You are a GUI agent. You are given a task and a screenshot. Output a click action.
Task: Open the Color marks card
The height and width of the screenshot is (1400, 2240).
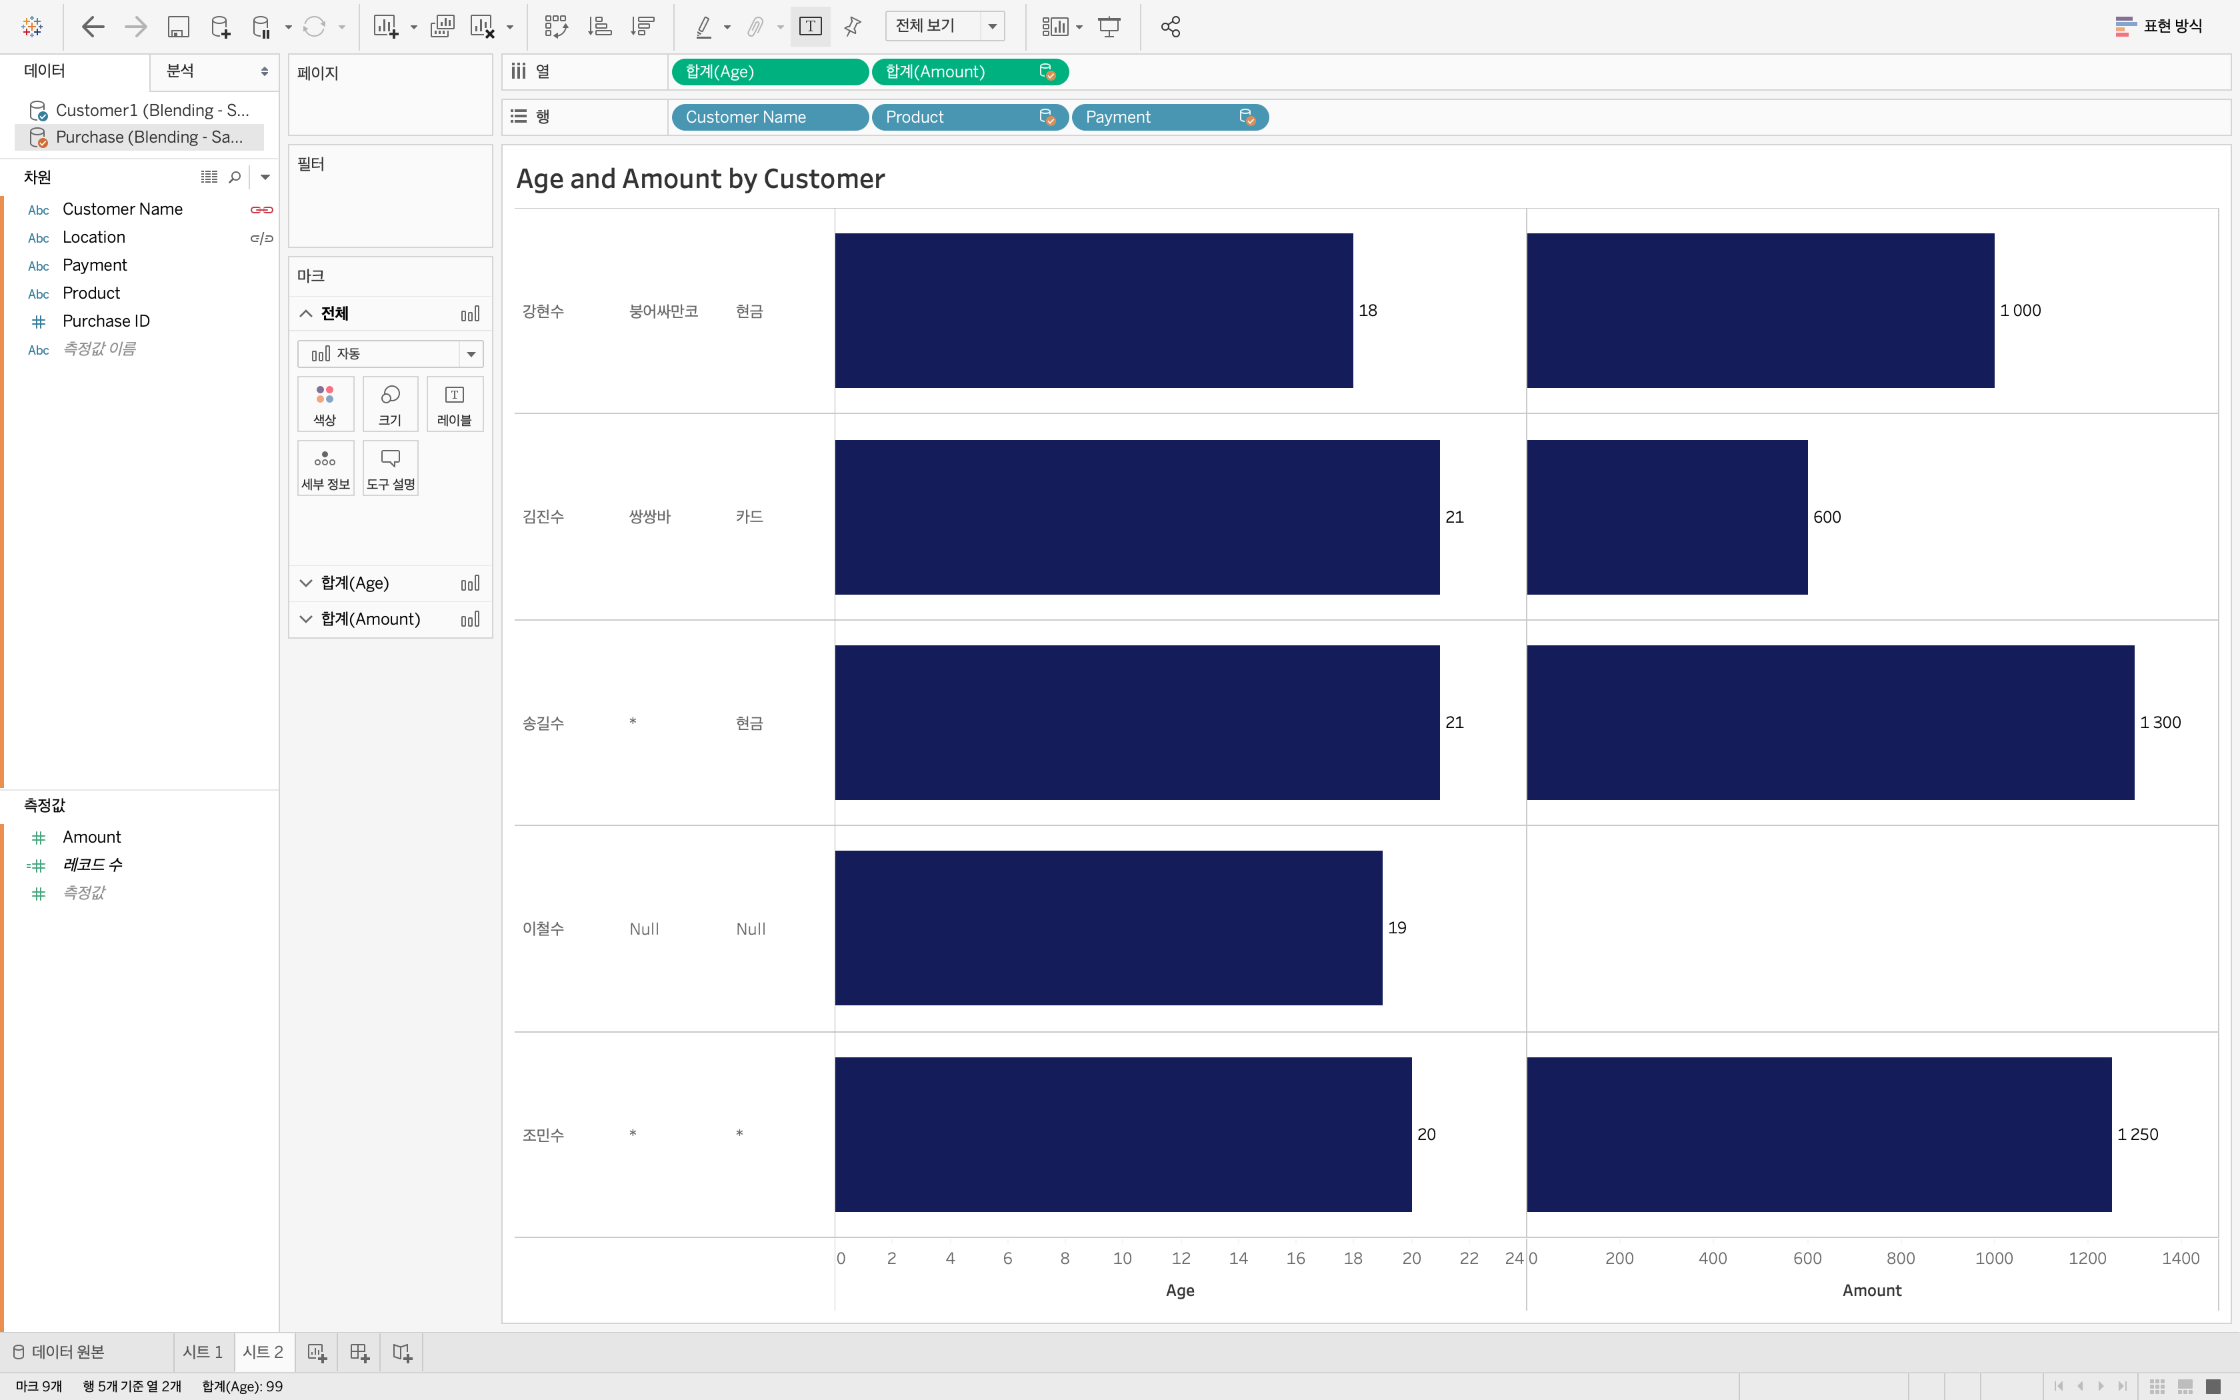click(325, 404)
